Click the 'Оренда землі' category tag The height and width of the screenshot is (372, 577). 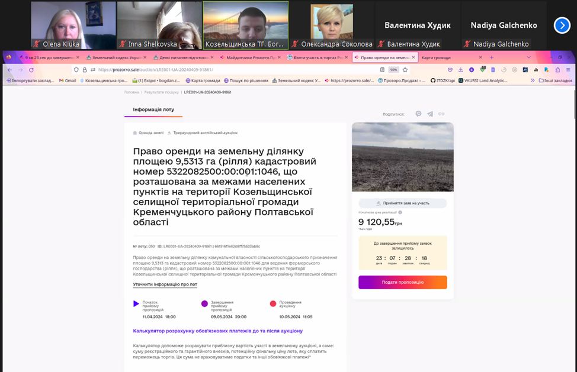click(148, 133)
